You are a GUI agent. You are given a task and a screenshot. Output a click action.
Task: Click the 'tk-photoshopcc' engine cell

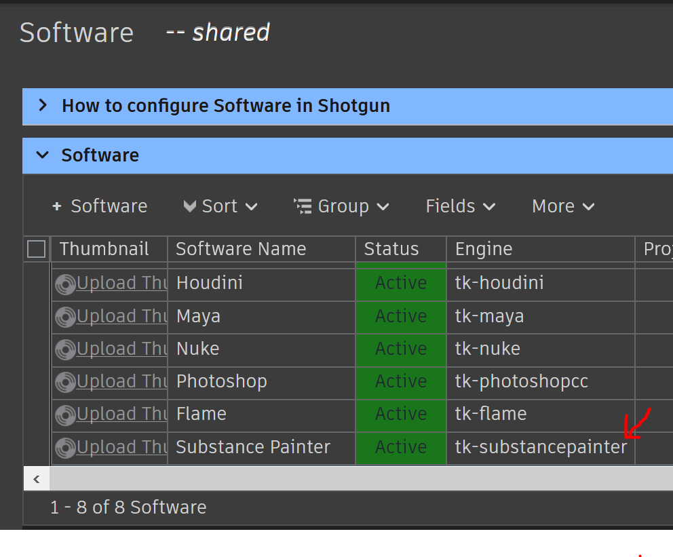tap(541, 383)
